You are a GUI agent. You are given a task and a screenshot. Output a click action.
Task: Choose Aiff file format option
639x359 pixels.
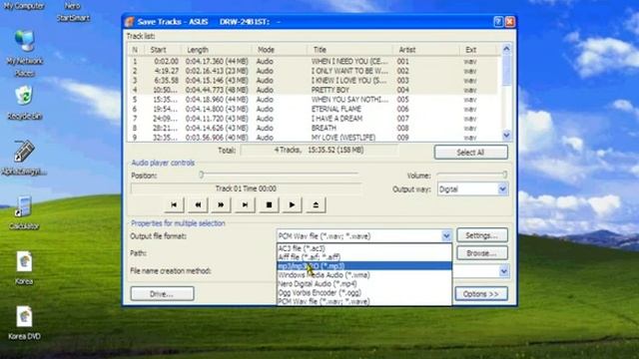(363, 257)
